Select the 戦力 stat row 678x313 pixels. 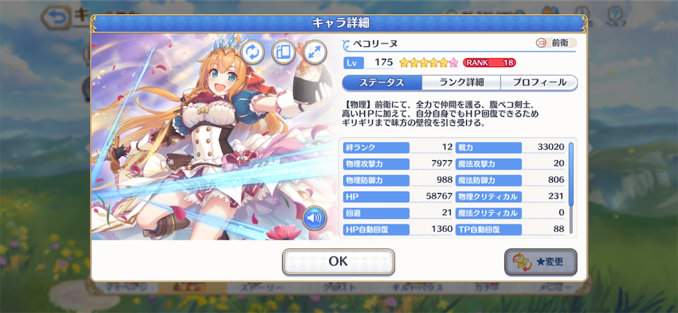point(510,147)
